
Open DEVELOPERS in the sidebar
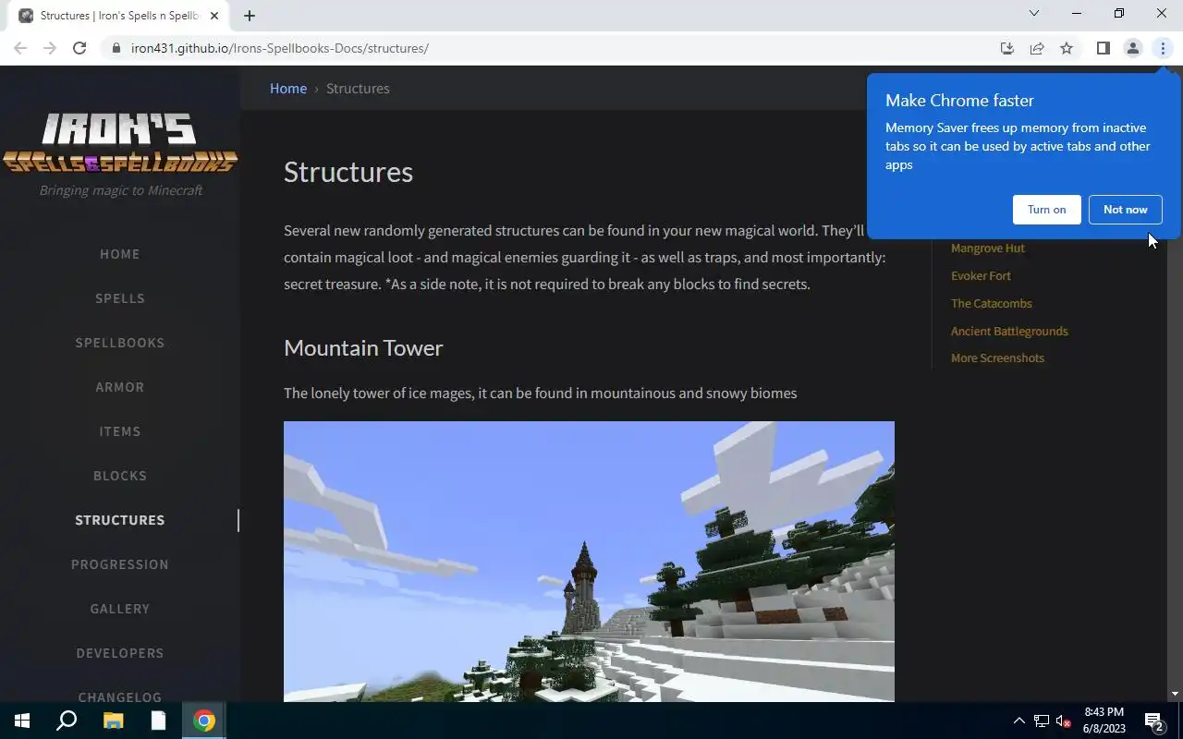[x=120, y=653]
